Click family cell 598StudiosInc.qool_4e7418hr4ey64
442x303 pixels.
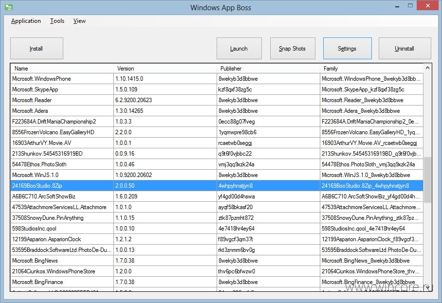[x=371, y=229]
